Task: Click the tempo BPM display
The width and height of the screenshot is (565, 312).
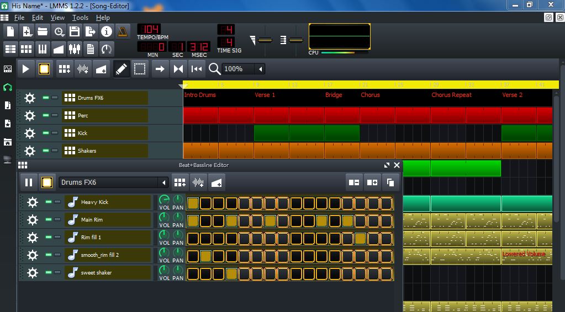Action: pyautogui.click(x=149, y=29)
